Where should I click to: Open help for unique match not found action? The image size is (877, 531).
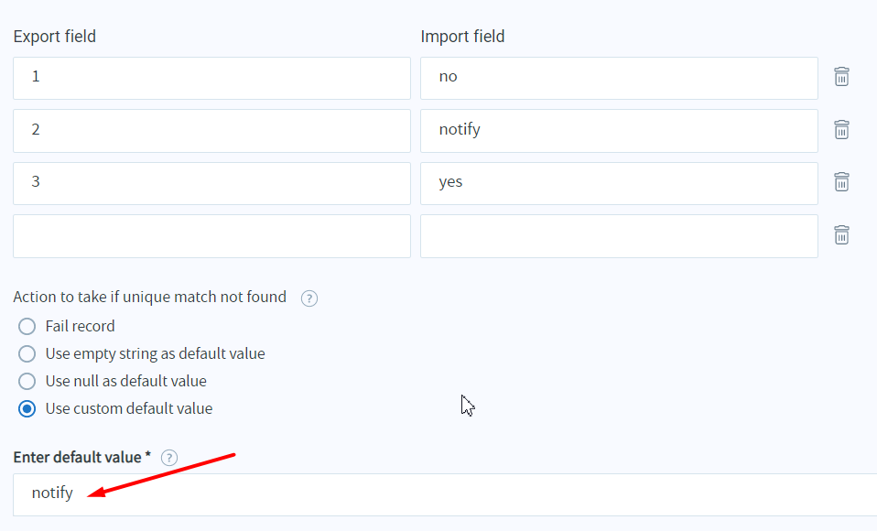click(309, 298)
